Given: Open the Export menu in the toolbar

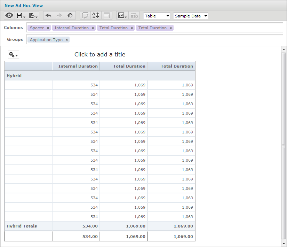Looking at the screenshot, I should click(x=33, y=16).
